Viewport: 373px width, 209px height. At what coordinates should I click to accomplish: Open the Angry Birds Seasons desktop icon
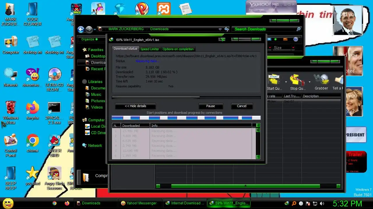tap(54, 178)
